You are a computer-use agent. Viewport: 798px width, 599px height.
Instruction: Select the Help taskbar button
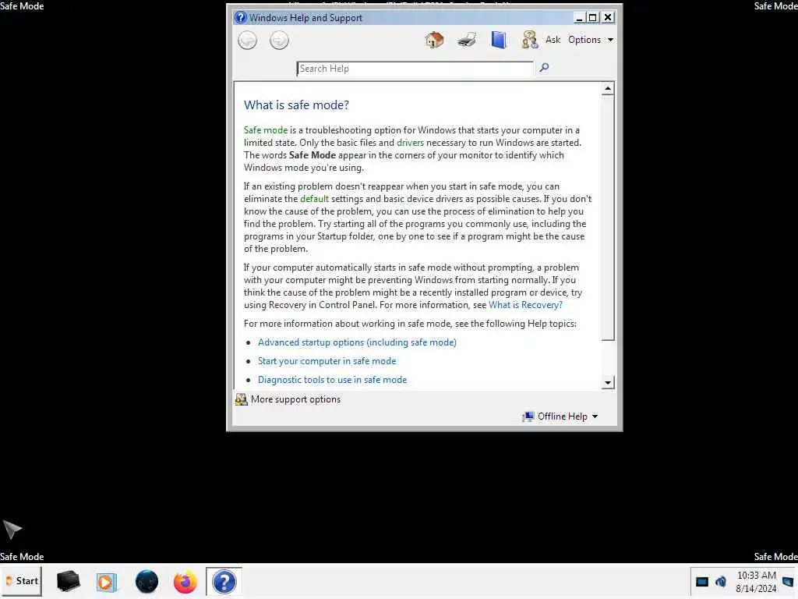[x=224, y=582]
